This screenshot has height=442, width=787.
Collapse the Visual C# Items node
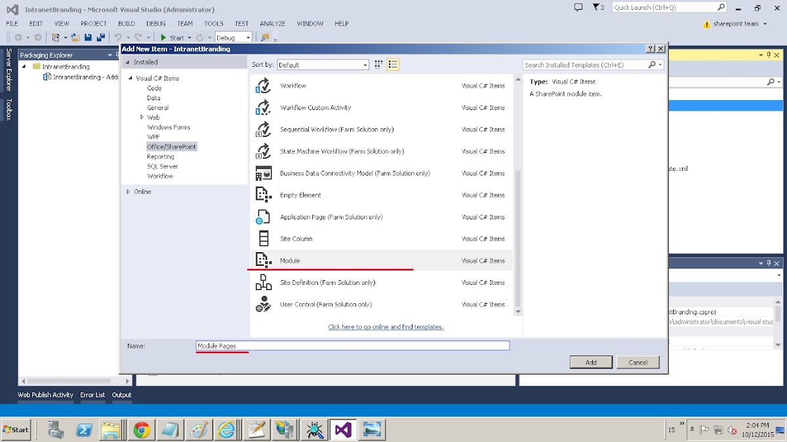[129, 79]
